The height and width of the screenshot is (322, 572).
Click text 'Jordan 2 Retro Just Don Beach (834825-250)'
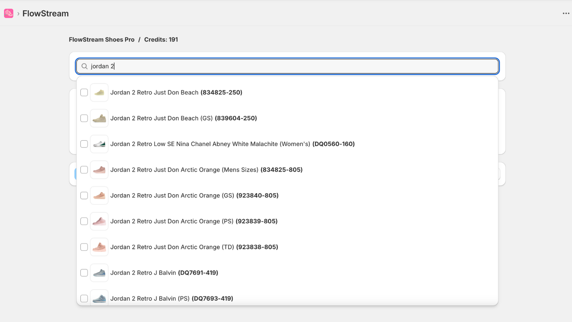point(176,92)
